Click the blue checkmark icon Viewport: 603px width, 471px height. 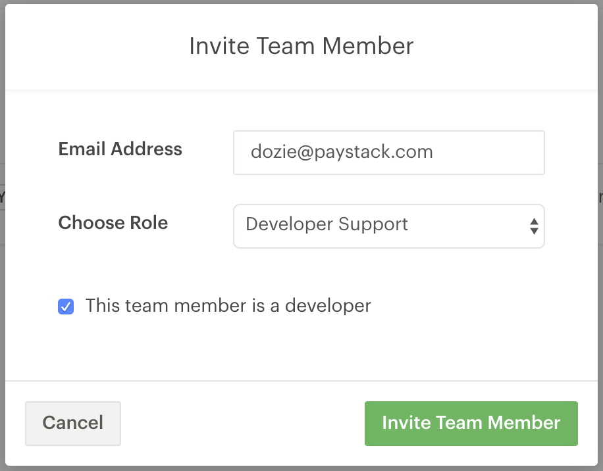66,306
